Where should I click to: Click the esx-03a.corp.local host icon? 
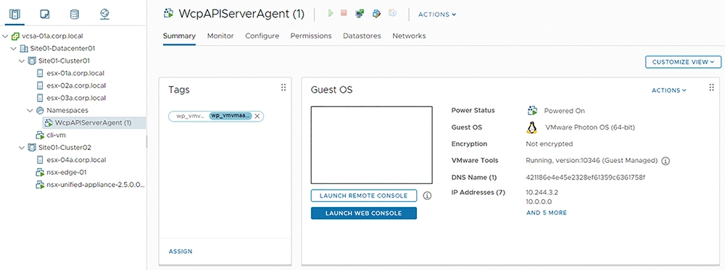pos(40,98)
